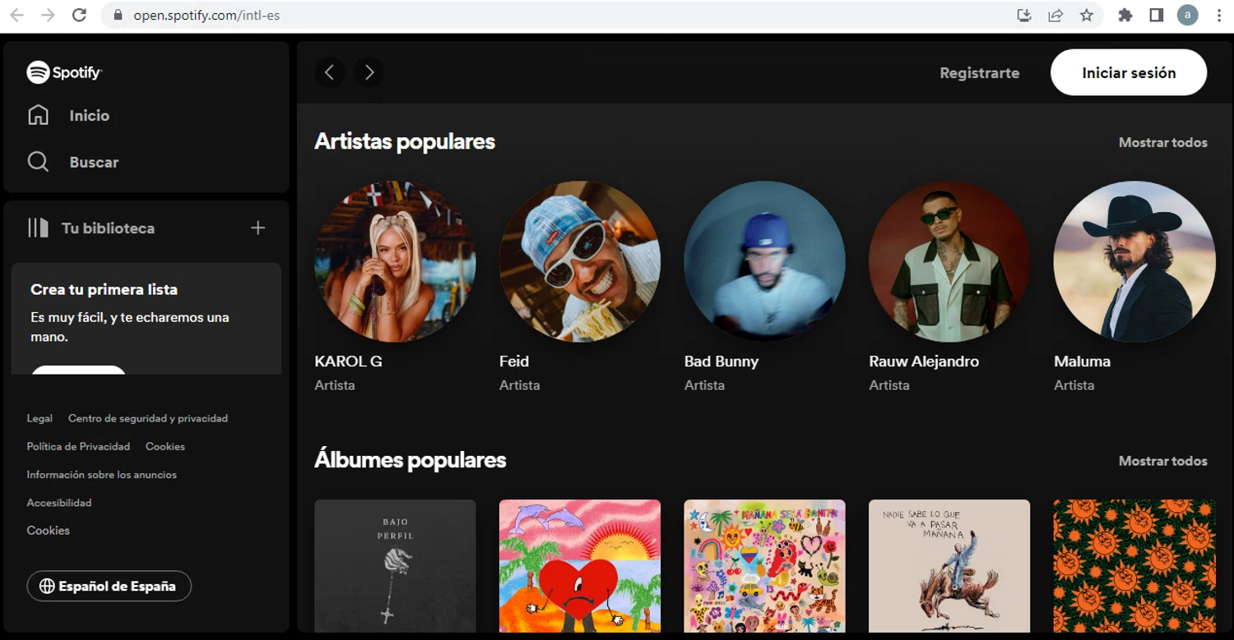Open Feid artist picture
The width and height of the screenshot is (1234, 640).
click(580, 261)
